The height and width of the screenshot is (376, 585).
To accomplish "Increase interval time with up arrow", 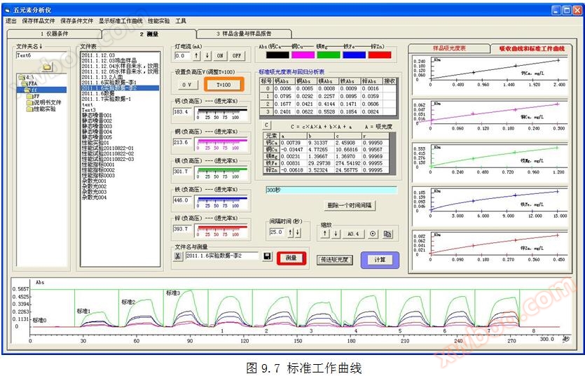I will [x=290, y=232].
